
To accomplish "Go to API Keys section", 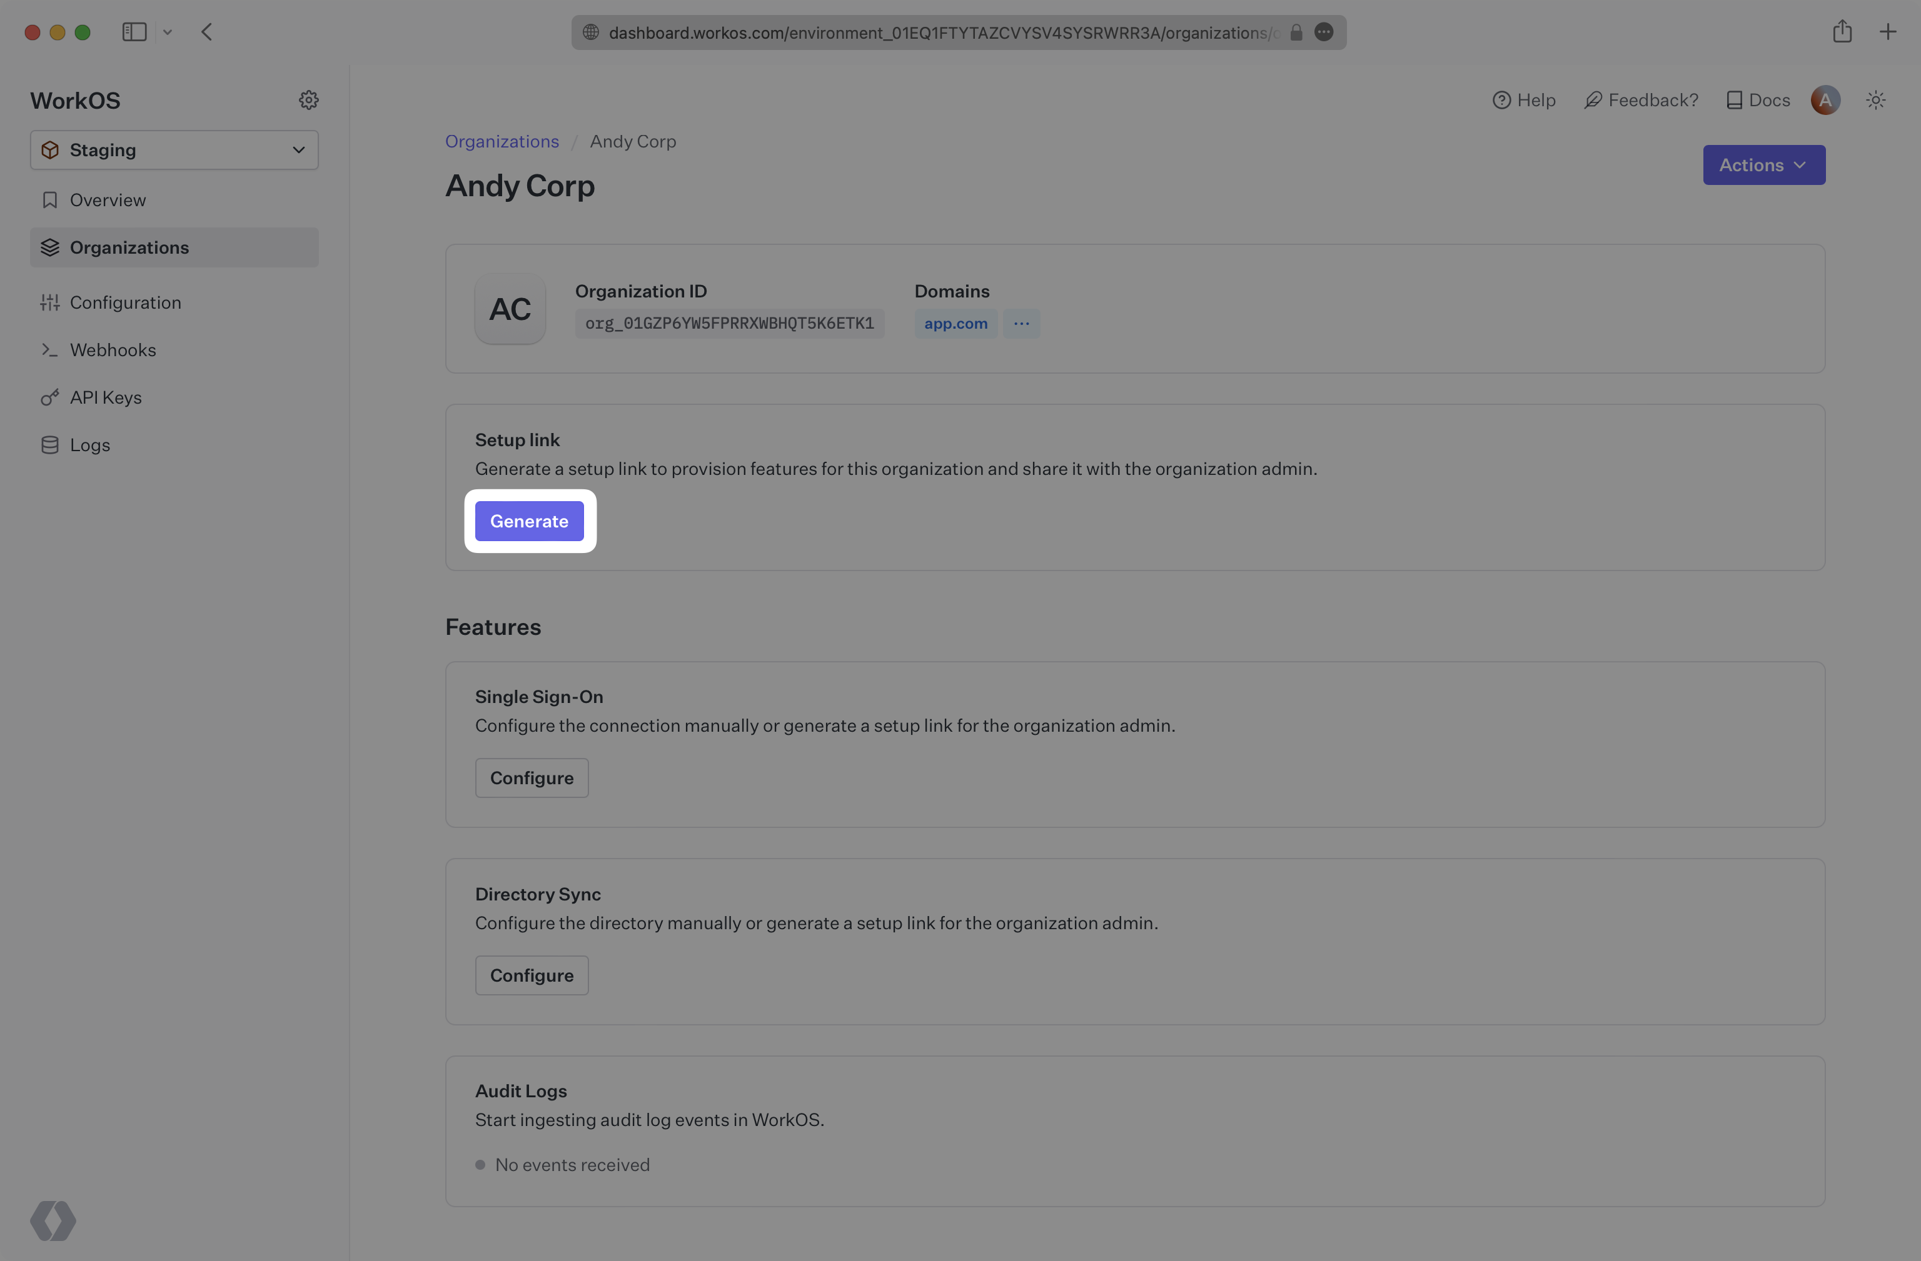I will [106, 398].
